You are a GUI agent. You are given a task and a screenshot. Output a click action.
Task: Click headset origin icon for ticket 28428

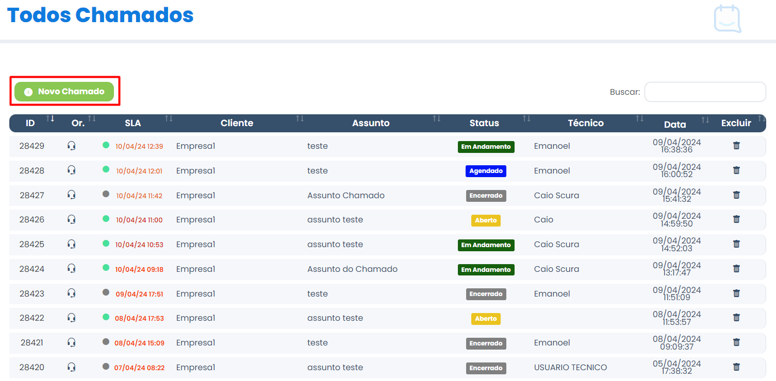pyautogui.click(x=72, y=170)
